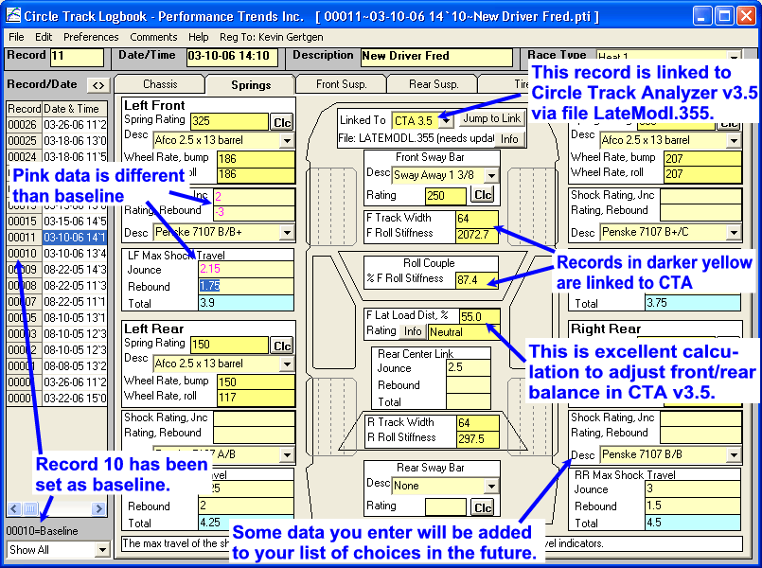Click the Circle Track Logbook title bar icon
762x568 pixels.
(13, 15)
